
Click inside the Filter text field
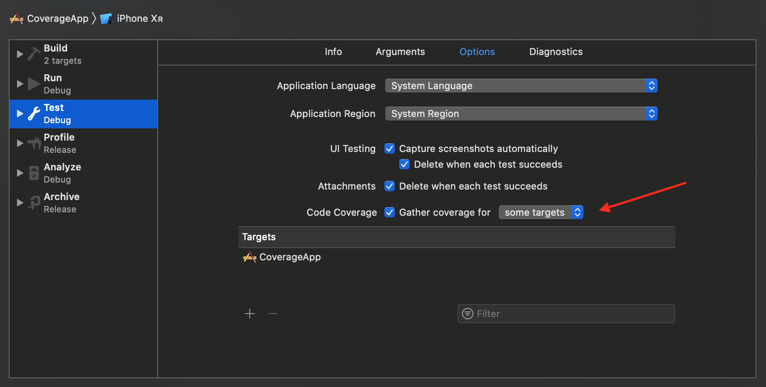(566, 314)
